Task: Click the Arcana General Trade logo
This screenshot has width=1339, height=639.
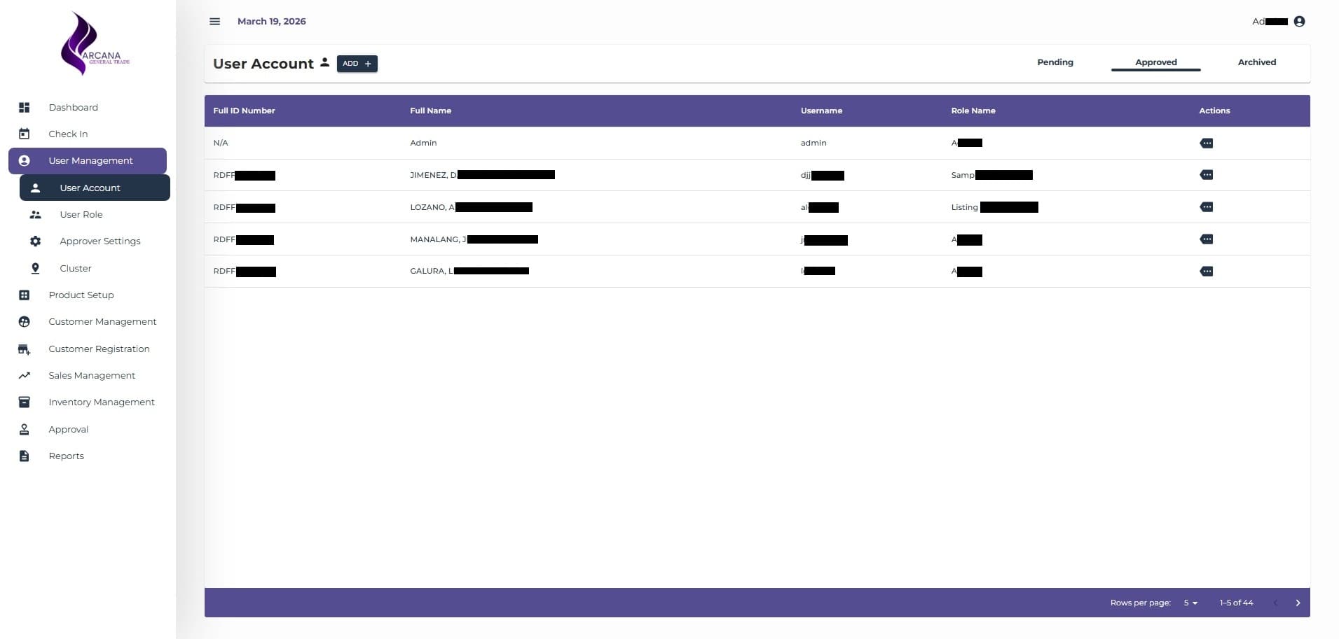Action: [x=95, y=43]
